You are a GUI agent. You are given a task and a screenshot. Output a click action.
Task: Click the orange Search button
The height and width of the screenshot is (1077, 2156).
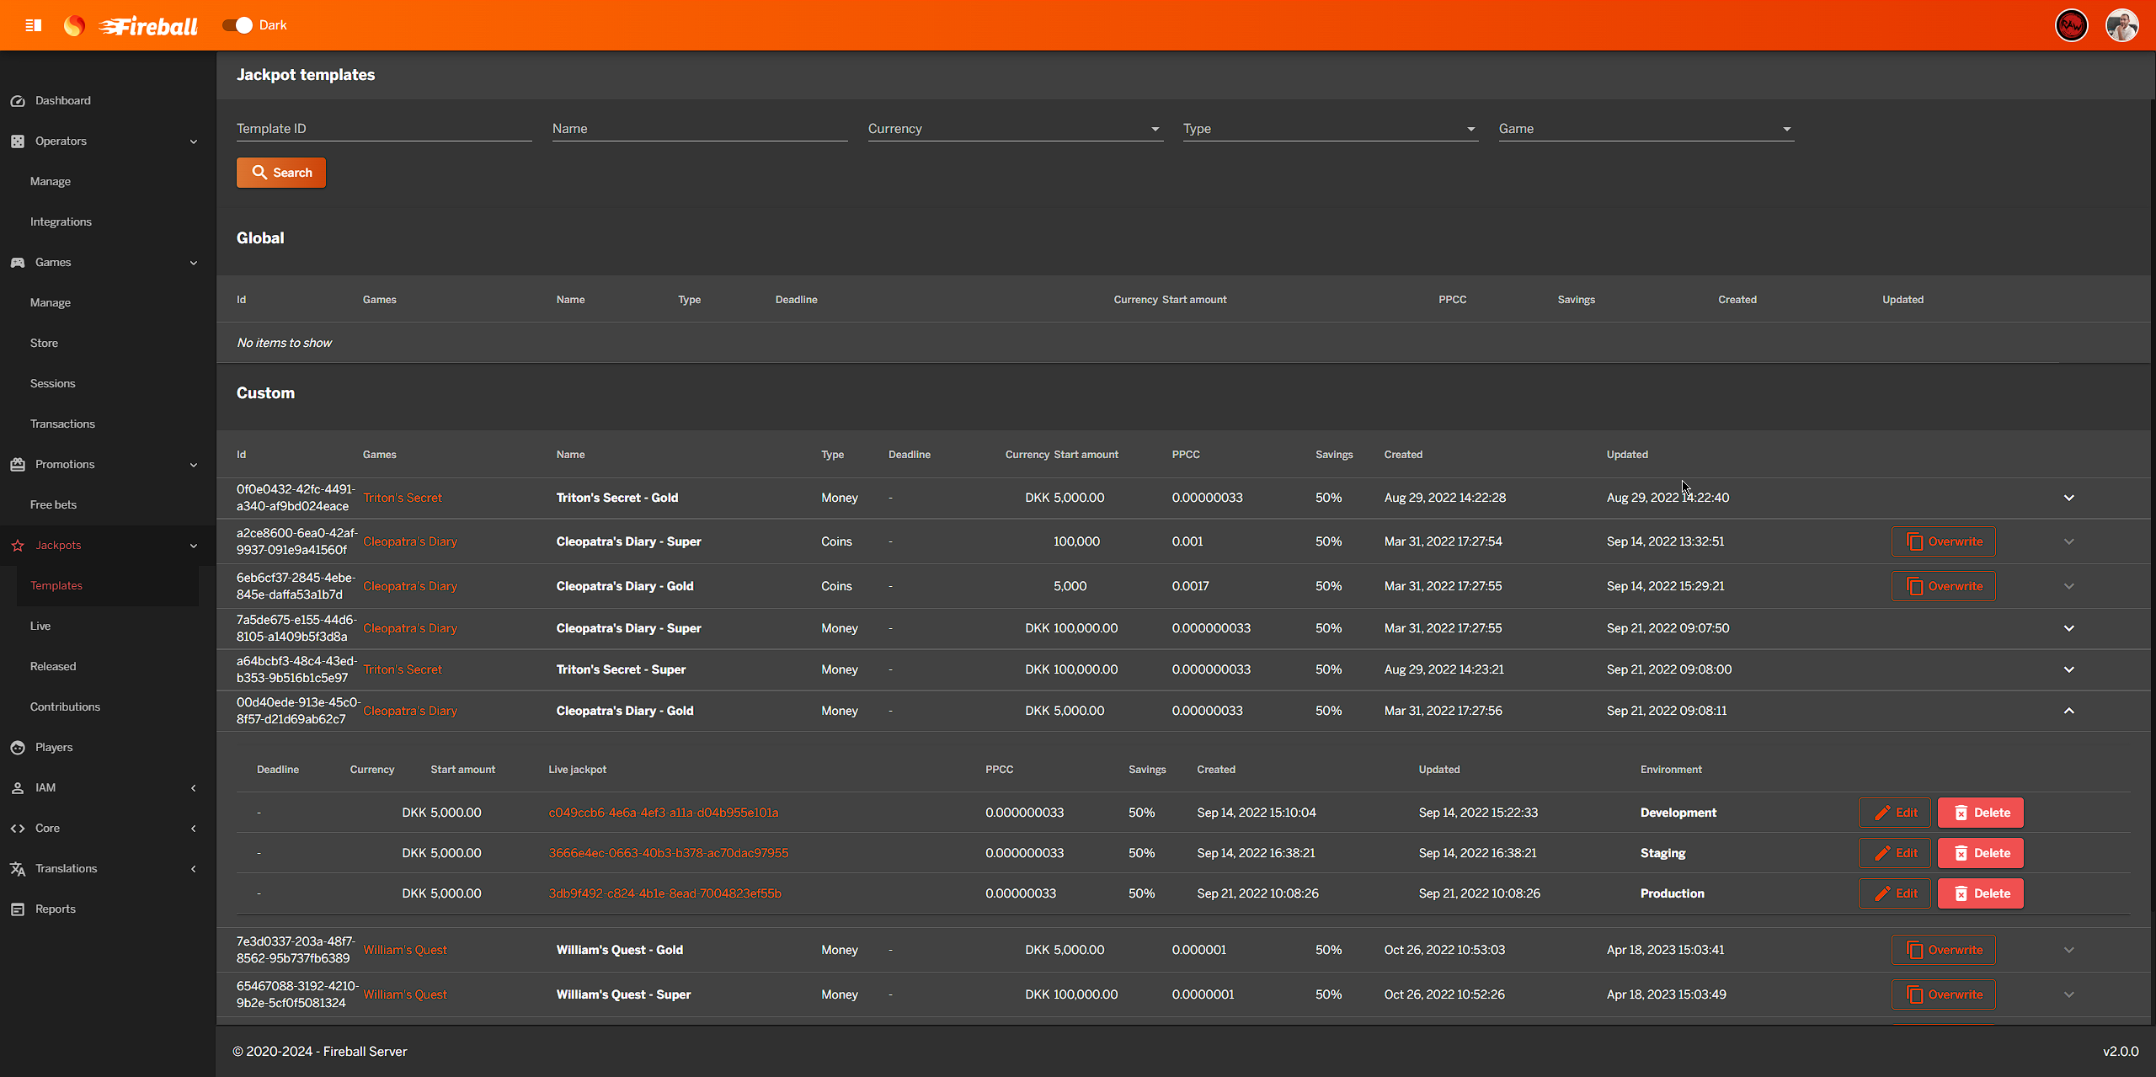[x=281, y=173]
